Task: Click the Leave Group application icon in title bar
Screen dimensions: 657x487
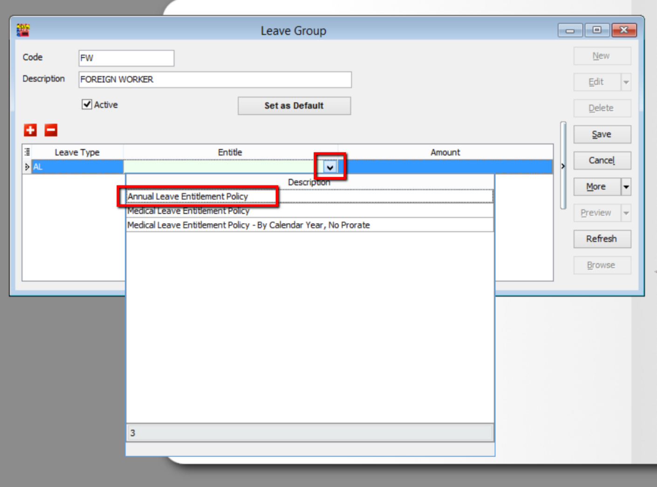Action: coord(23,30)
